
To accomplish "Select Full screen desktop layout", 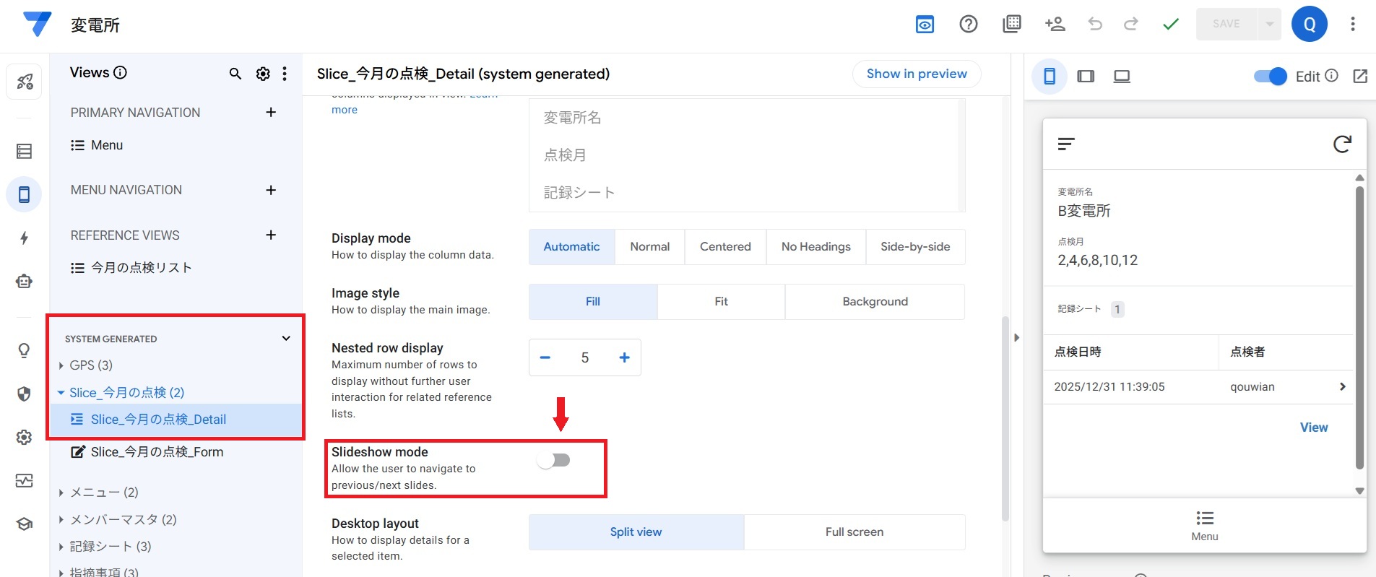I will (x=854, y=532).
